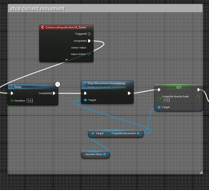Click the latent clock icon on Delay
Viewport: 209px width, 190px height.
pos(58,84)
